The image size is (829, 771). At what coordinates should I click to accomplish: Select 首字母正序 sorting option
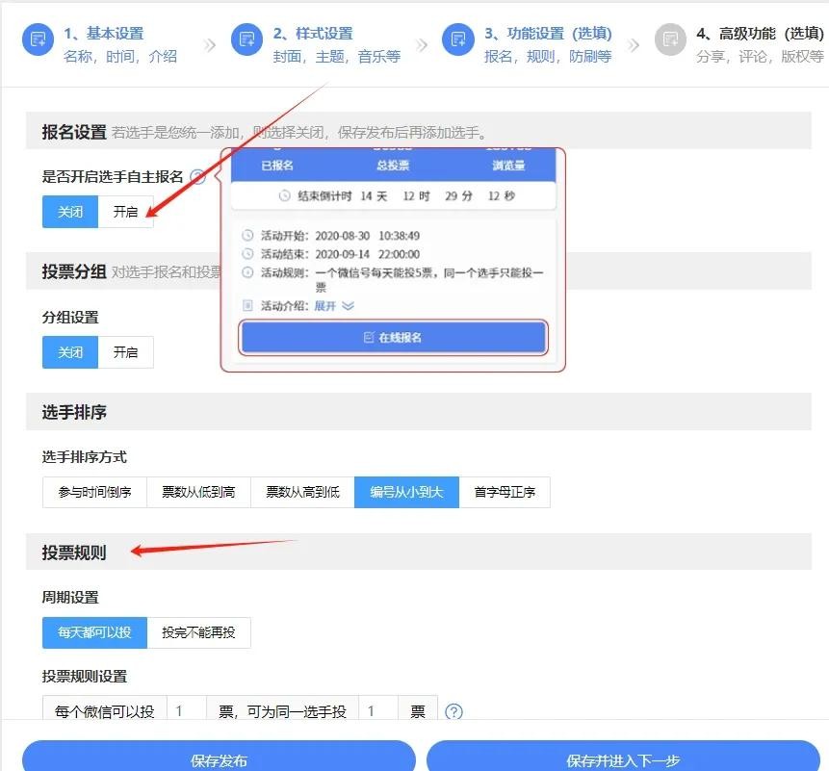click(x=505, y=492)
